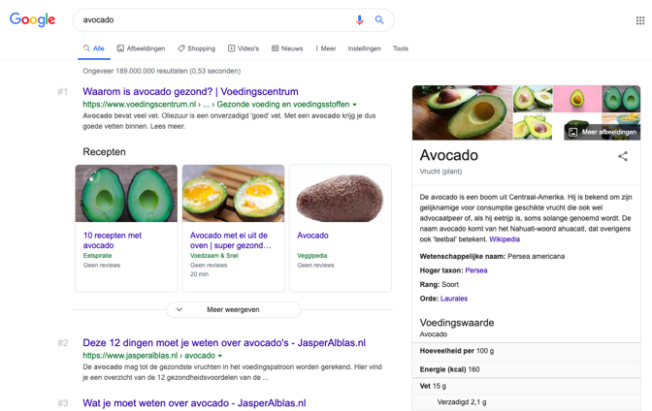Open the egg-baked avocado recipe thumbnail
Viewport: 652px width, 411px height.
233,193
